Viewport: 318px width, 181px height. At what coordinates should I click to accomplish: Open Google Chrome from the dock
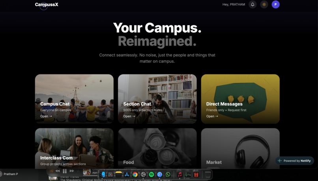point(135,175)
